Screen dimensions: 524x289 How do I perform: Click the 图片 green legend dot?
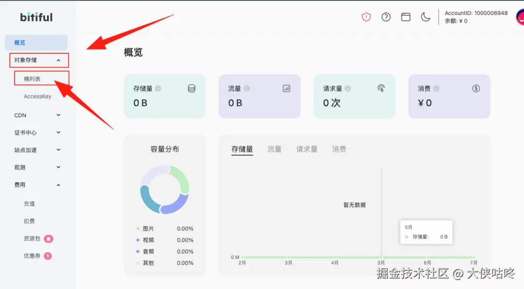[x=138, y=228]
